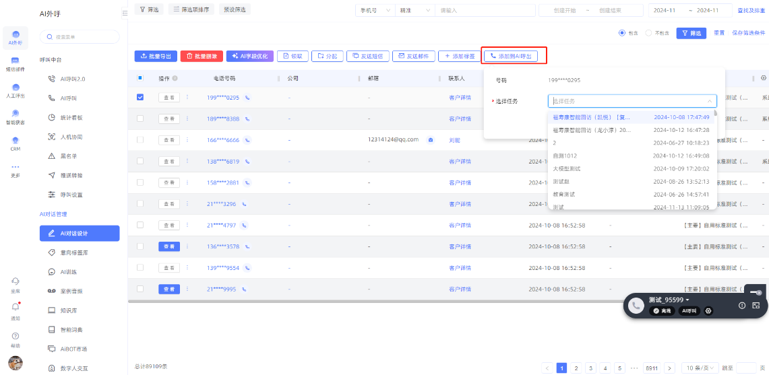Select the 不包含 radio button
Viewport: 769px width, 375px height.
pos(648,33)
